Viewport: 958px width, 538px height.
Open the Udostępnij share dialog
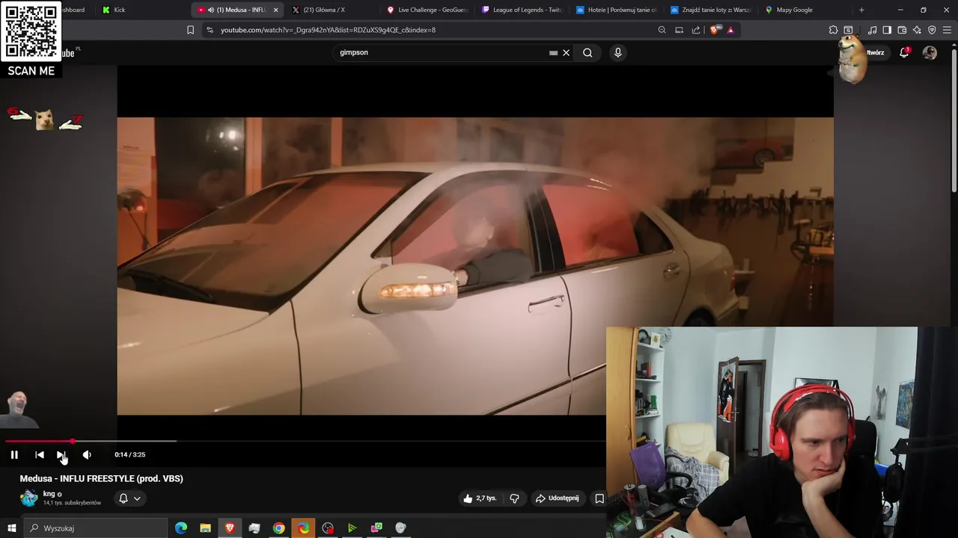pyautogui.click(x=557, y=498)
